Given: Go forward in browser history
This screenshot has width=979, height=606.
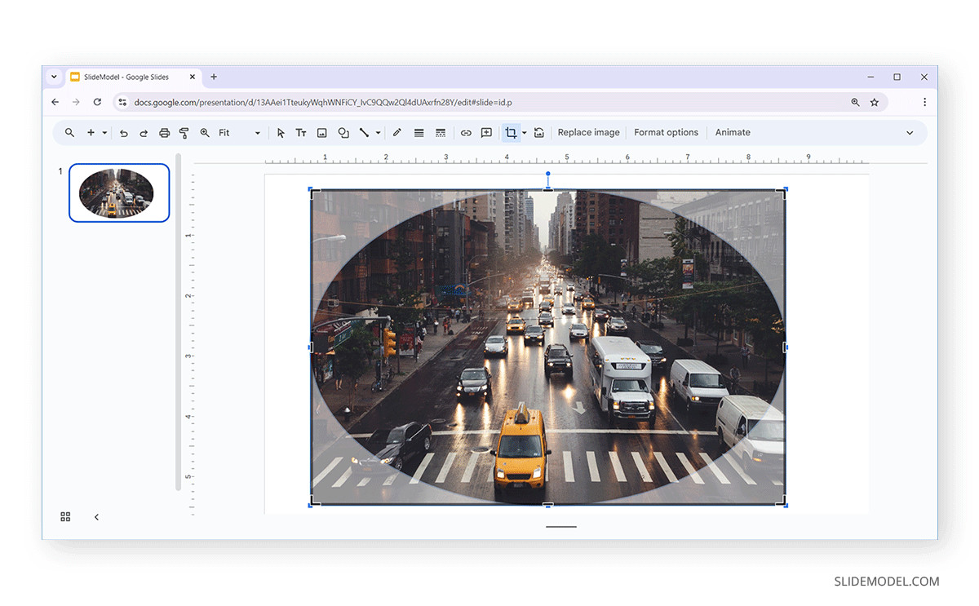Looking at the screenshot, I should point(77,102).
